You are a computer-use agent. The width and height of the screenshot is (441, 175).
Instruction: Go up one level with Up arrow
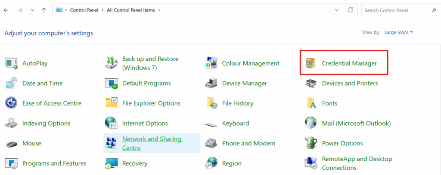click(x=43, y=10)
